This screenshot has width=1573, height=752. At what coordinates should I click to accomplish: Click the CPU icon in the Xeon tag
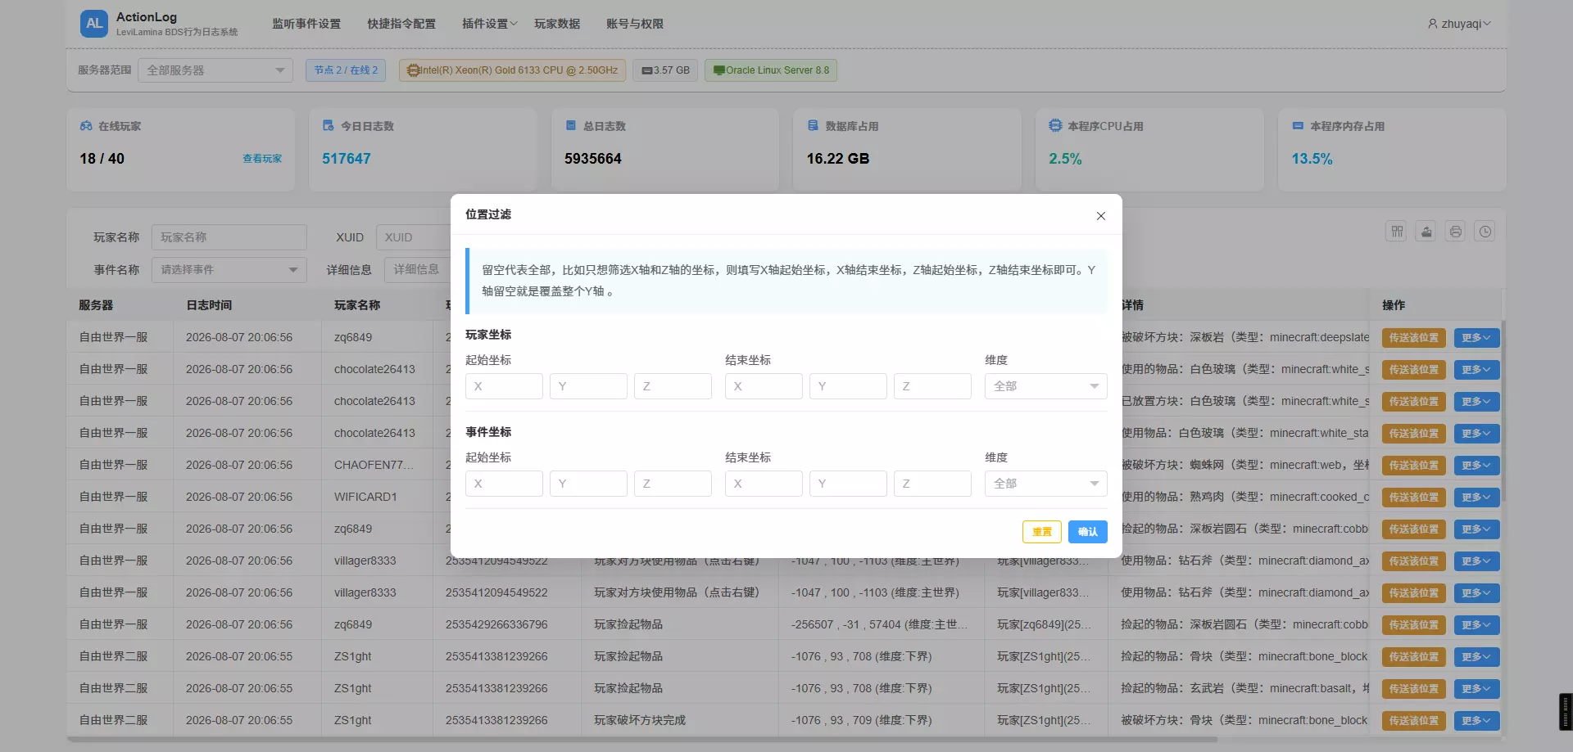pos(413,70)
